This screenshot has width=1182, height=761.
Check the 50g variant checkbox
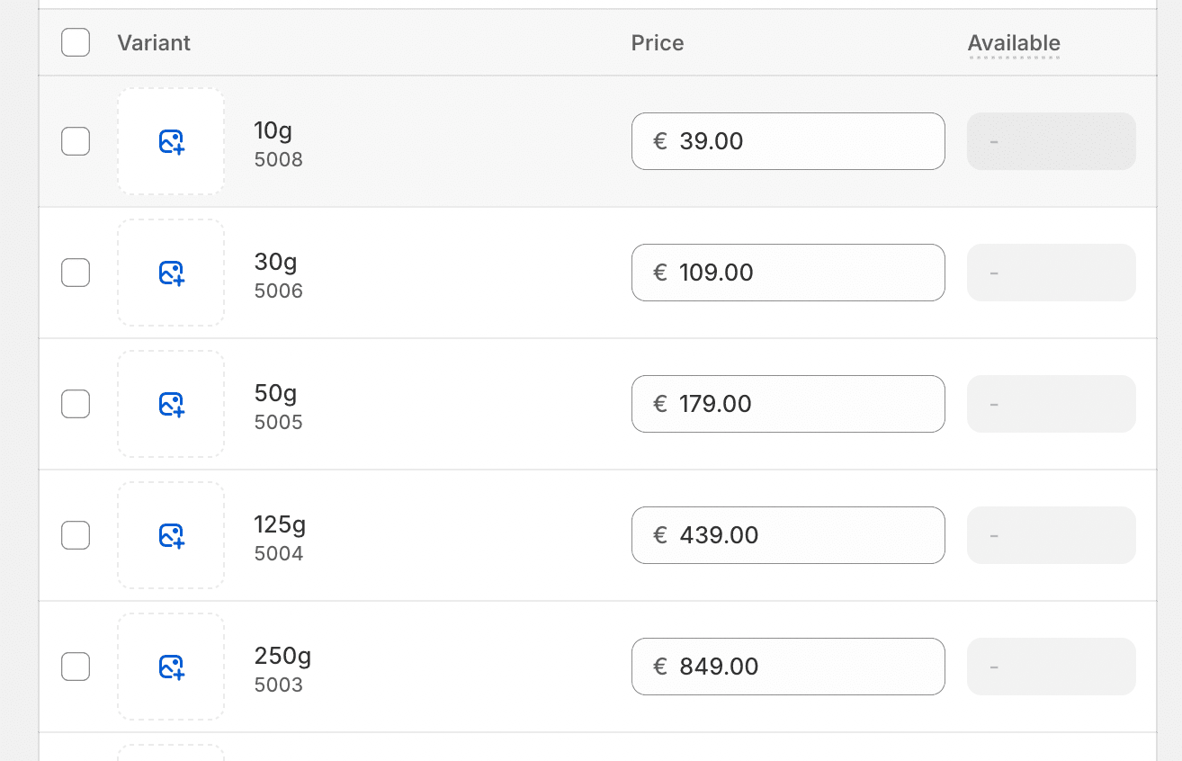76,404
